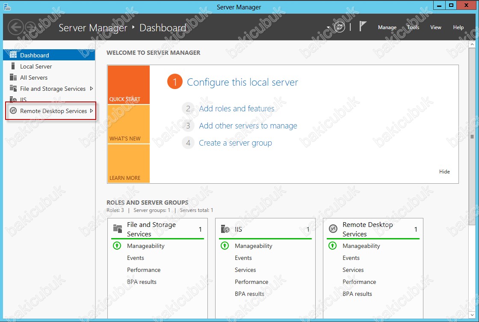Click the Remote Desktop Services tile icon
The height and width of the screenshot is (322, 479).
click(333, 229)
